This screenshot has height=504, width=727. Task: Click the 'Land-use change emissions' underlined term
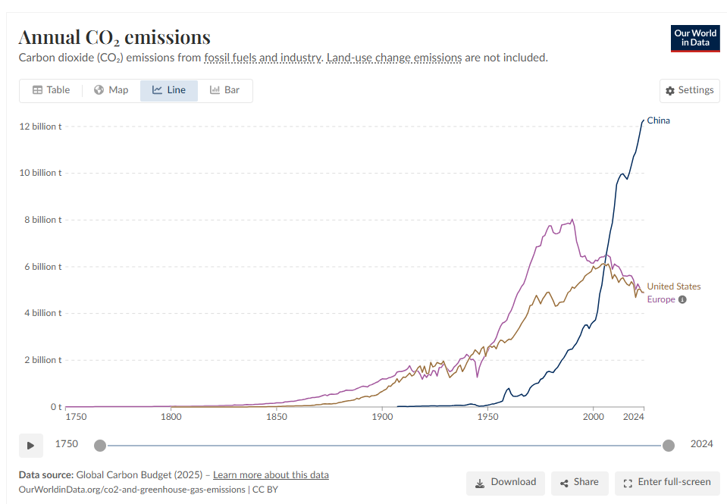pos(393,58)
